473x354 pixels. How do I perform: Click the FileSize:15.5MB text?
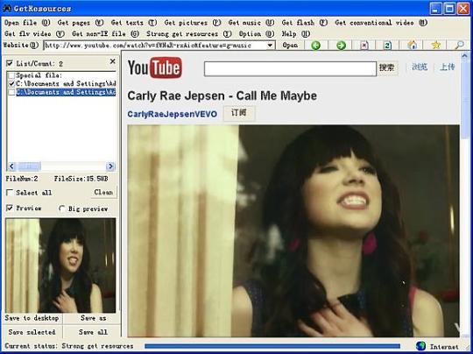[x=81, y=179]
